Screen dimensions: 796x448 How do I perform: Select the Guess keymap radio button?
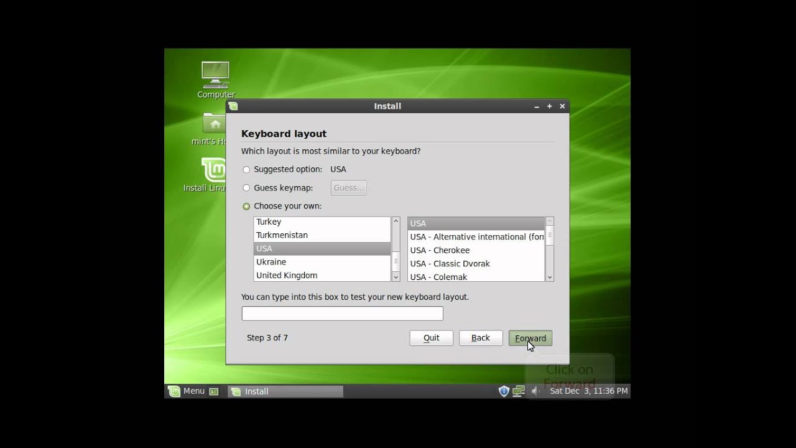coord(246,188)
